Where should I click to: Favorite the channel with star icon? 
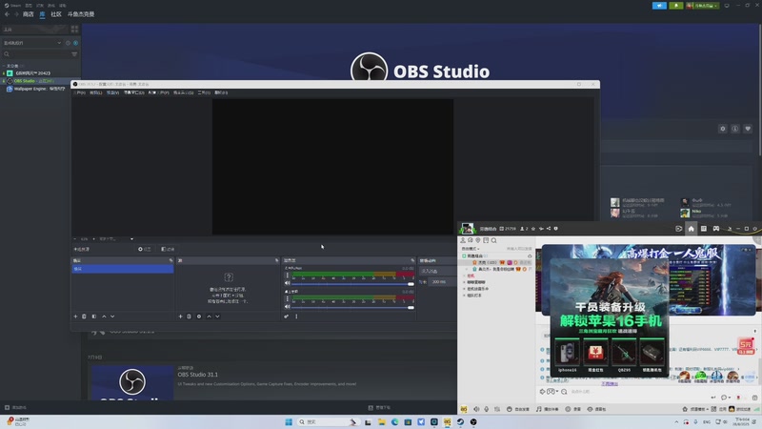click(533, 228)
